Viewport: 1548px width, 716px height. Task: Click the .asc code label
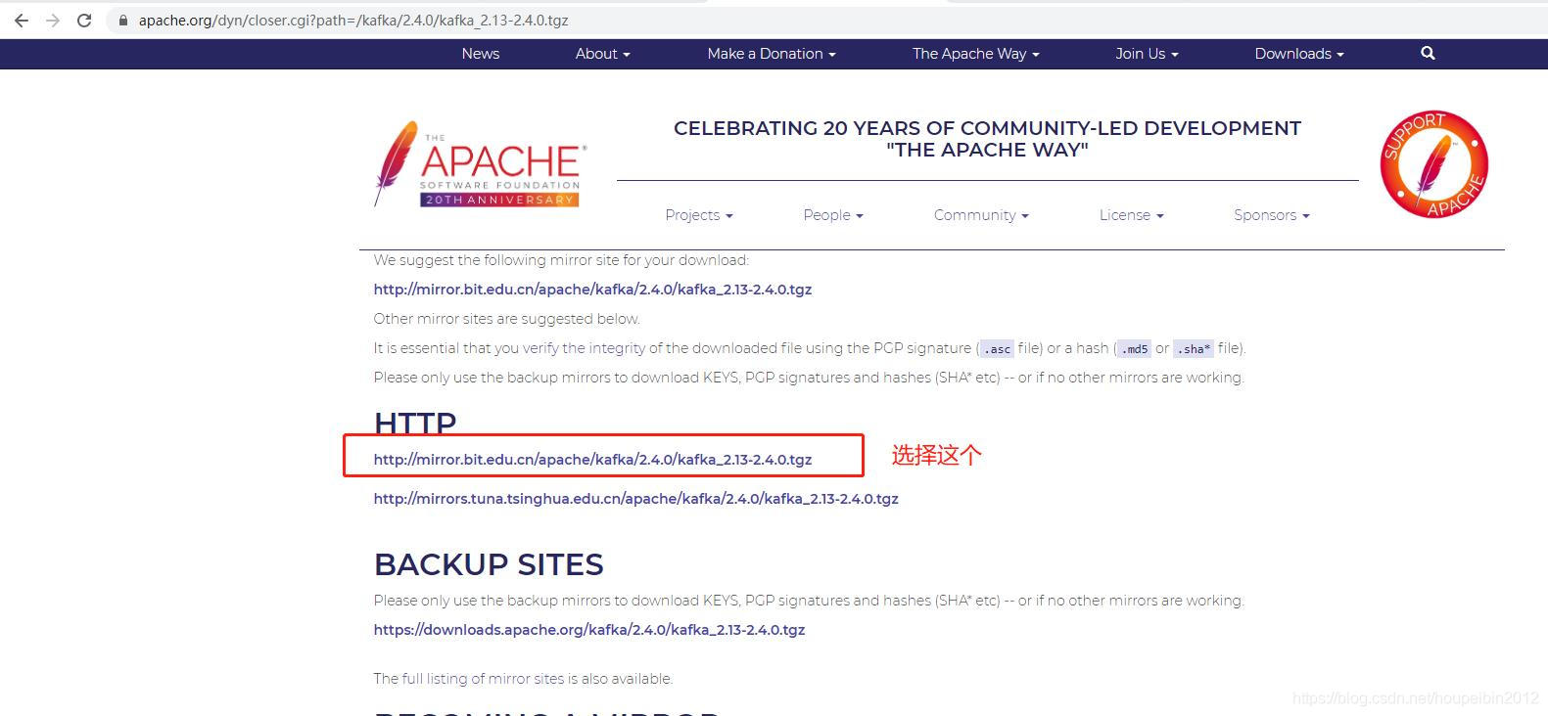click(x=997, y=349)
